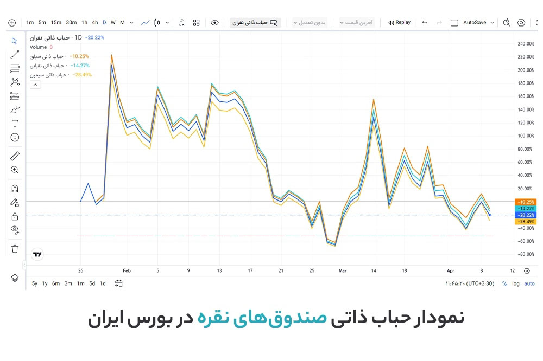Open the آخرین قیمت dropdown
This screenshot has width=543, height=361.
(x=356, y=23)
